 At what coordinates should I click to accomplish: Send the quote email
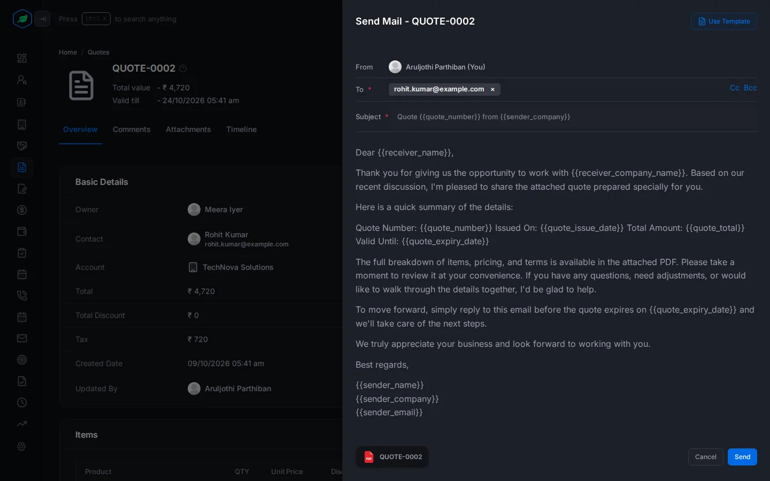pyautogui.click(x=742, y=457)
